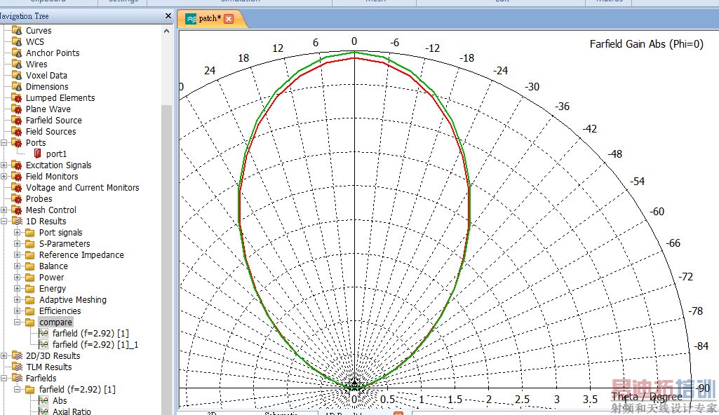This screenshot has width=719, height=415.
Task: Collapse the compare folder
Action: tap(18, 322)
